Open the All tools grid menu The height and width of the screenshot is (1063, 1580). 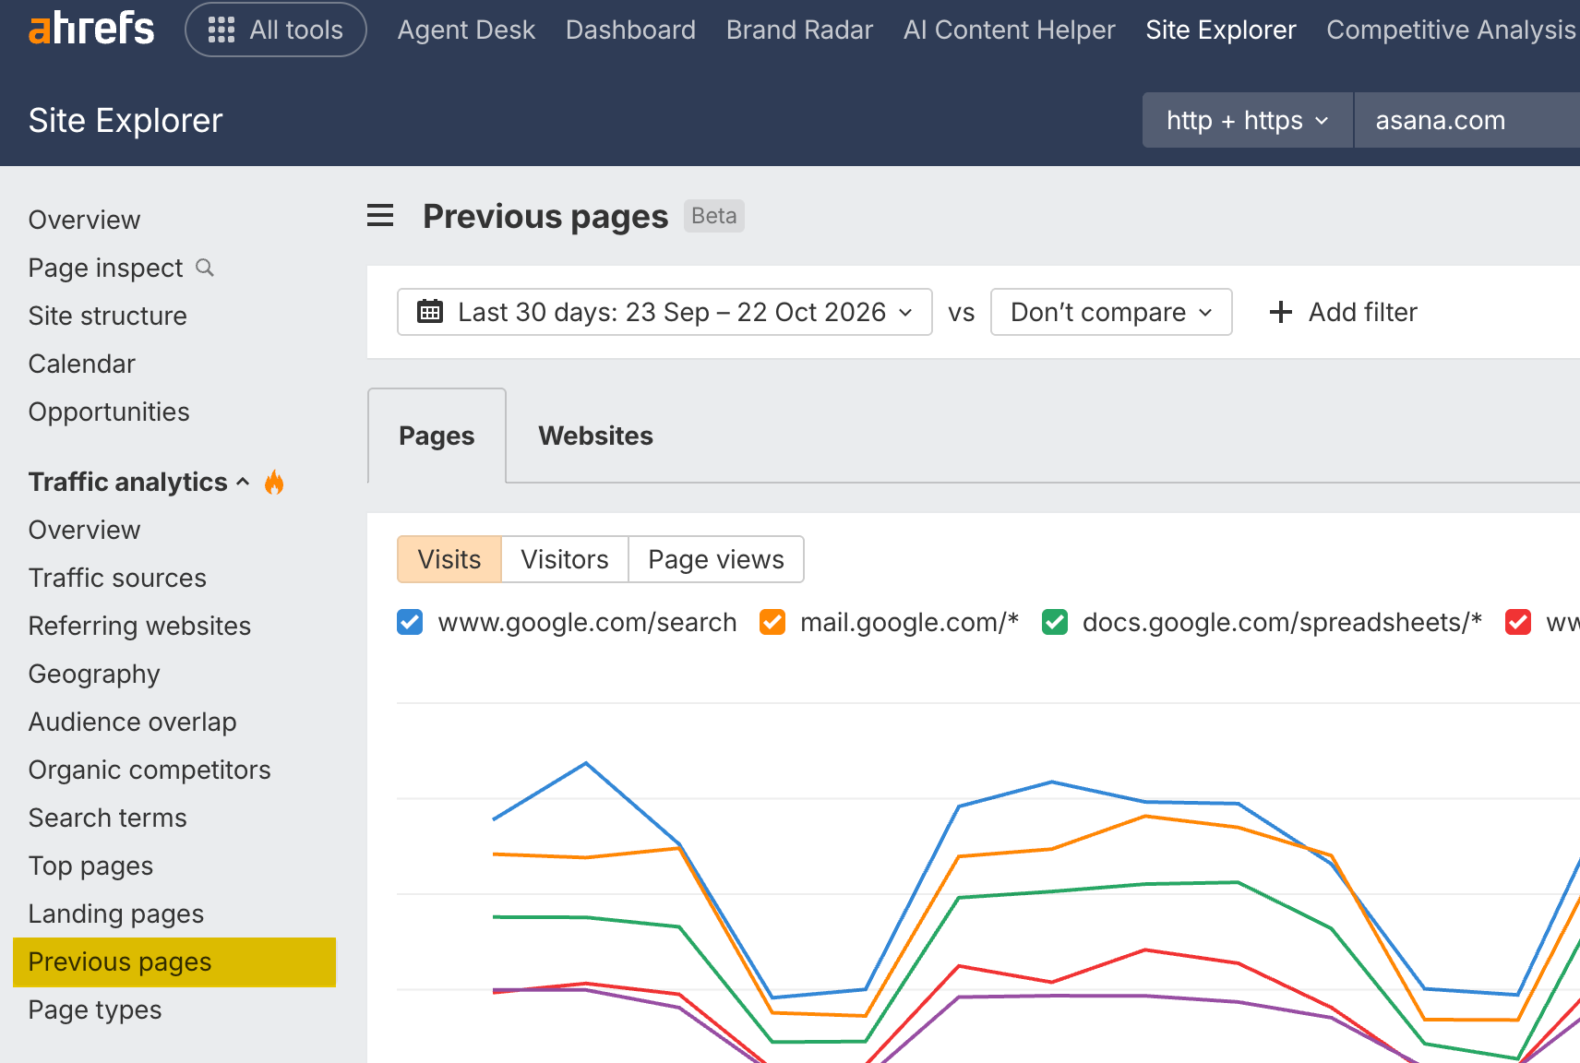click(276, 30)
